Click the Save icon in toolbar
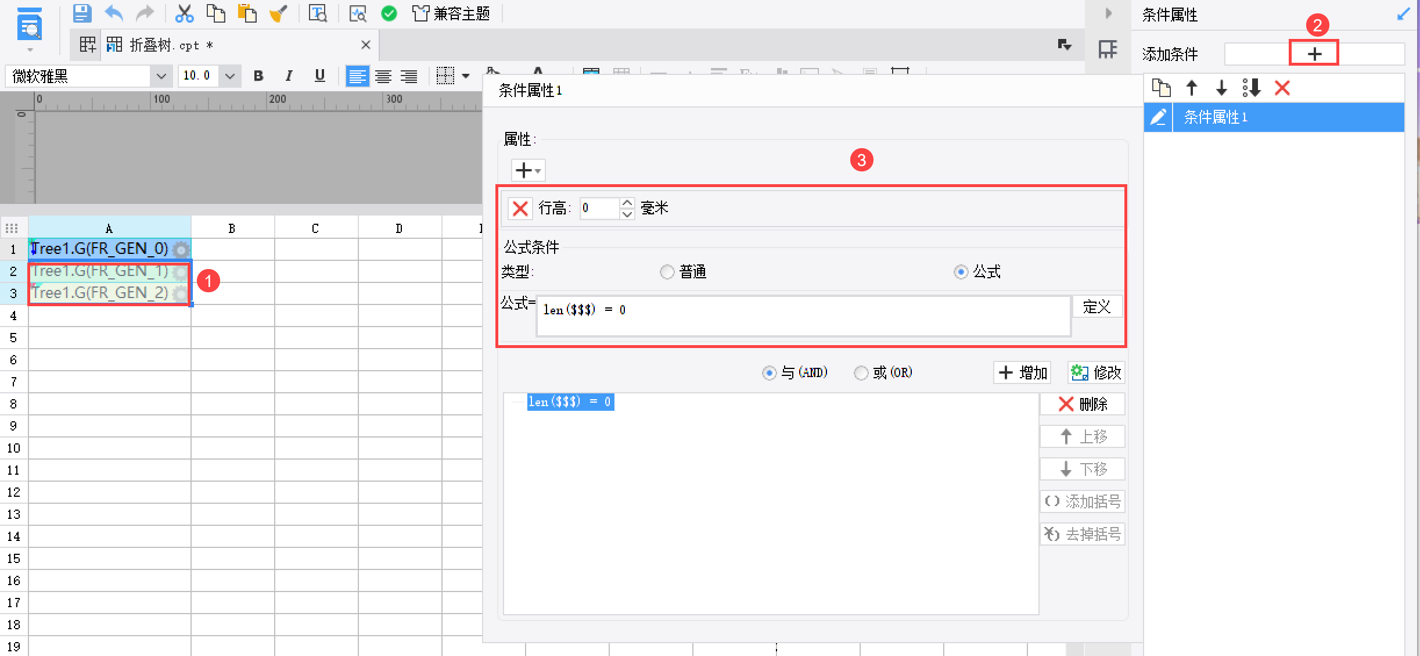Viewport: 1420px width, 656px height. pyautogui.click(x=82, y=13)
